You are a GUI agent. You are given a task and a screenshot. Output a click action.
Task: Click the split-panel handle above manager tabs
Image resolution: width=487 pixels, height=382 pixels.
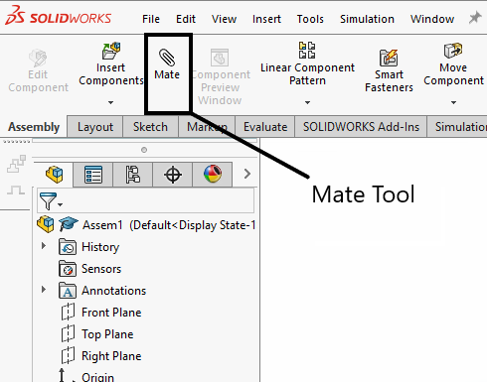(x=144, y=150)
